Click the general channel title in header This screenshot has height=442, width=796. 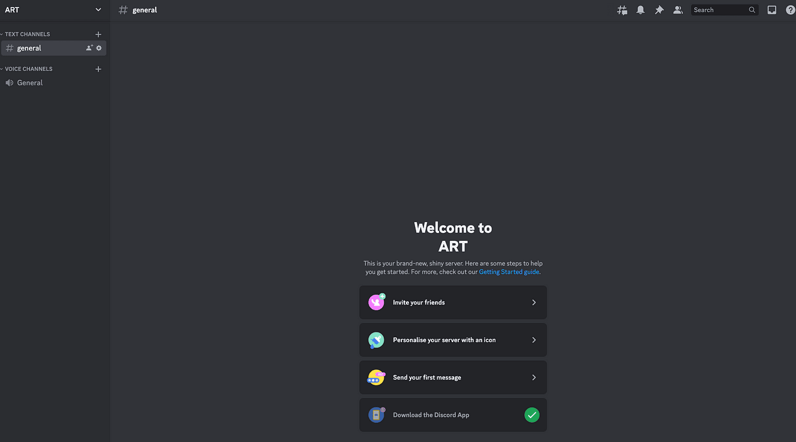click(145, 10)
